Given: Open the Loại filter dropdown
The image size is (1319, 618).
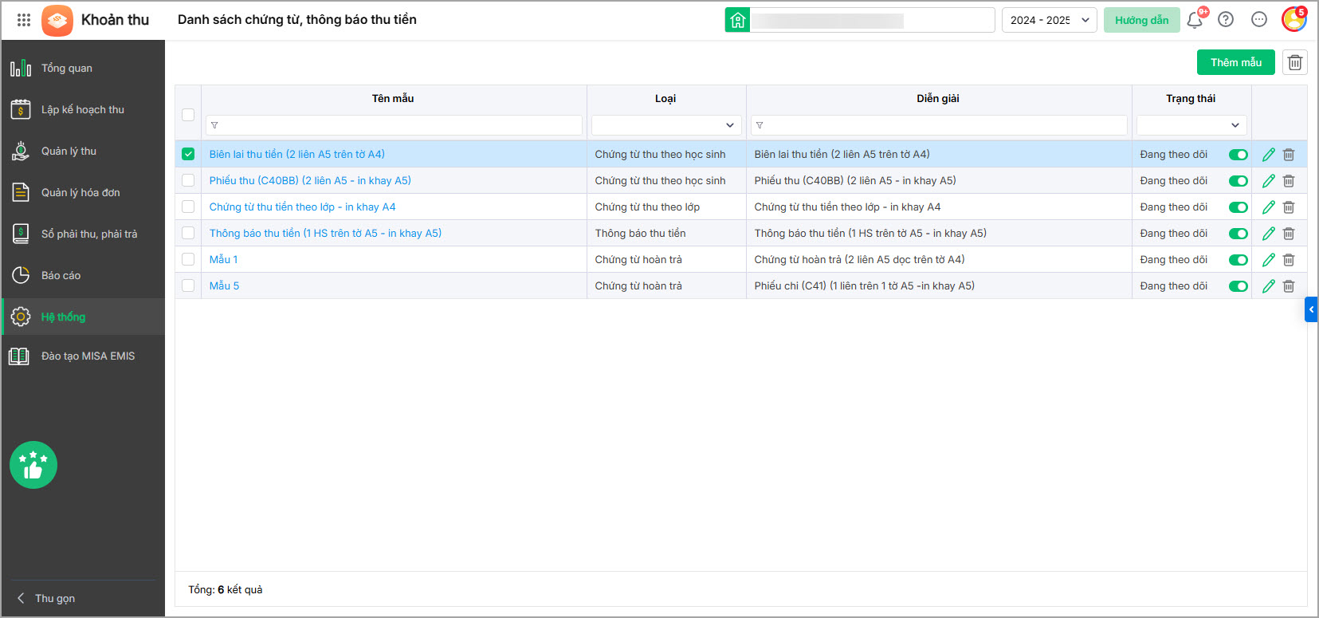Looking at the screenshot, I should (666, 125).
